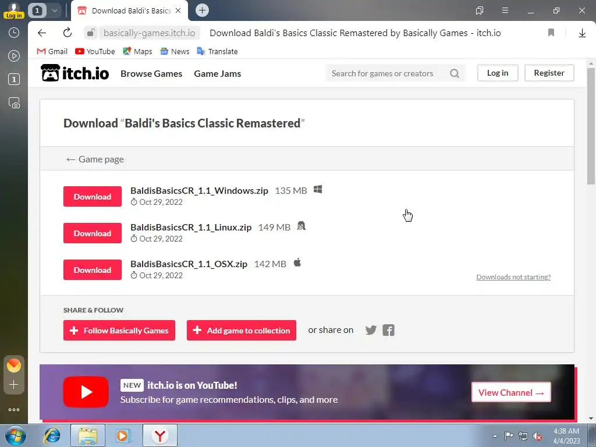This screenshot has height=447, width=596.
Task: Bookmark this page with the bookmark icon
Action: [x=551, y=33]
